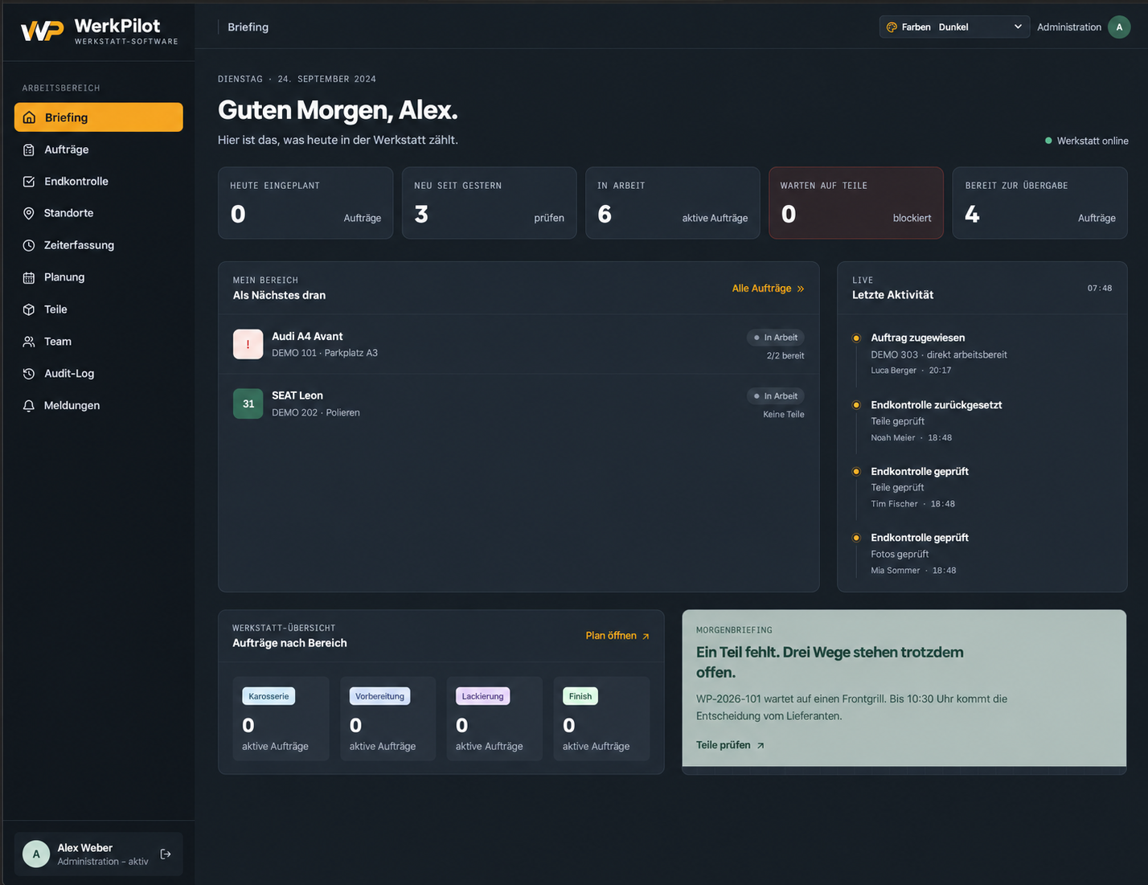Click the arrow icon beside Plan öffnen
Viewport: 1148px width, 885px height.
[x=646, y=636]
